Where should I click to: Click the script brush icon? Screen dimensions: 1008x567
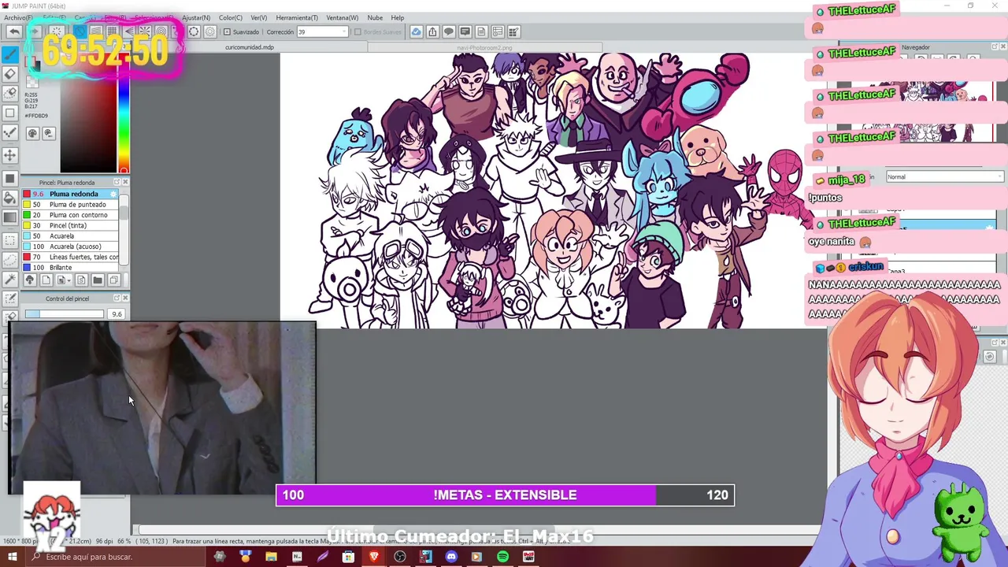pyautogui.click(x=82, y=280)
